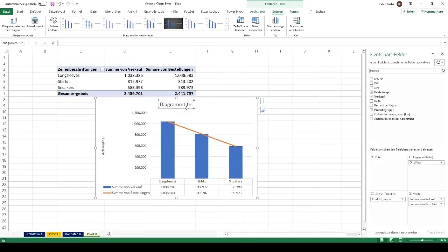The width and height of the screenshot is (448, 252).
Task: Expand the formula bar
Action: pos(445,43)
